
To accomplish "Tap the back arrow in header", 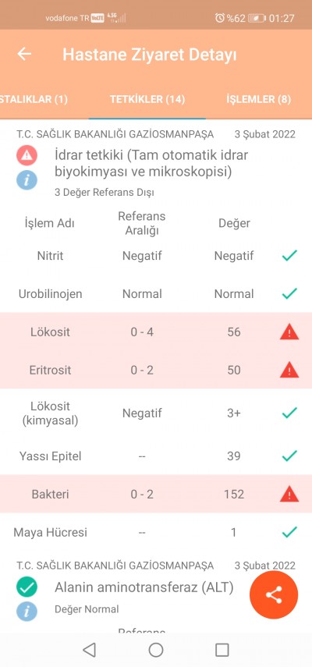I will click(x=24, y=54).
